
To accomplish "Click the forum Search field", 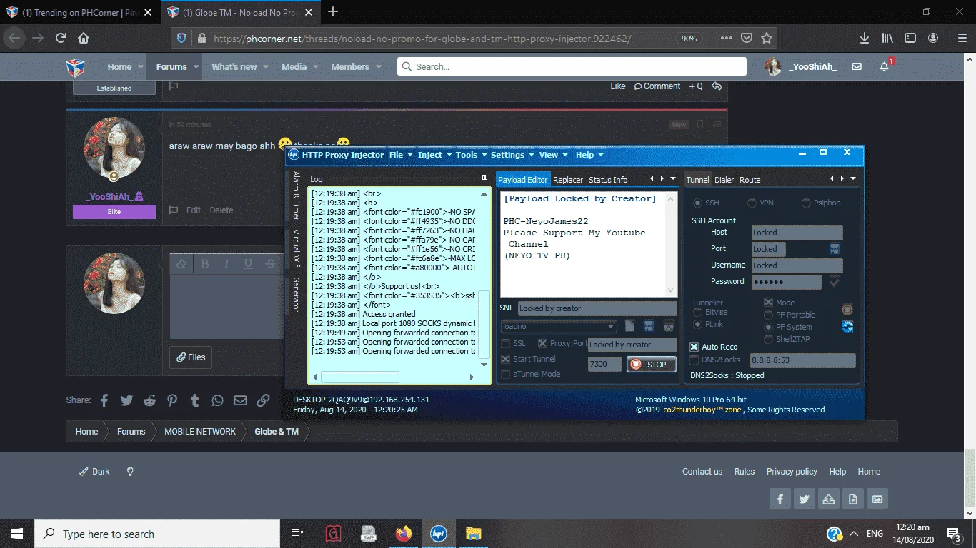I will [x=572, y=66].
